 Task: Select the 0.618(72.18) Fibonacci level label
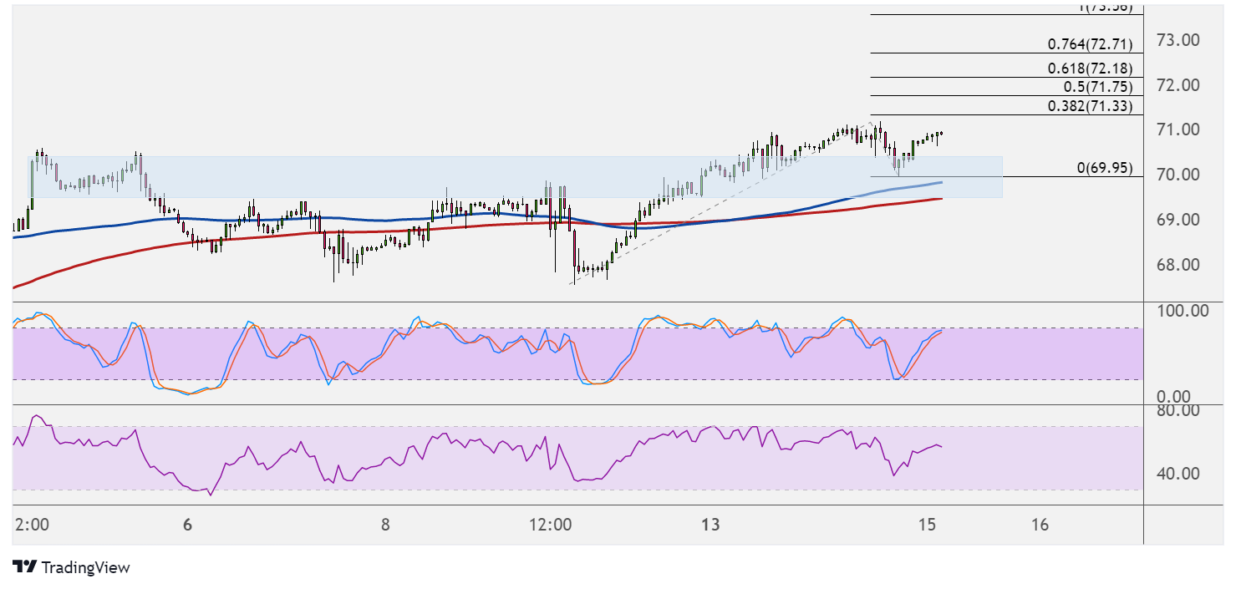[x=1090, y=69]
